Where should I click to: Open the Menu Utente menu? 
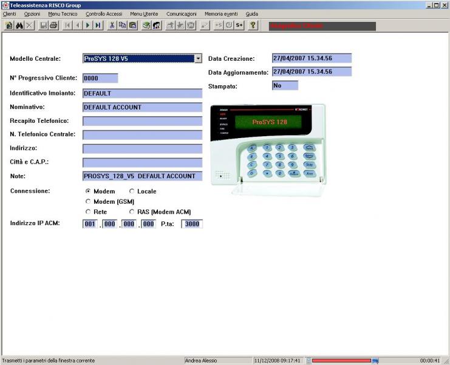pyautogui.click(x=144, y=14)
